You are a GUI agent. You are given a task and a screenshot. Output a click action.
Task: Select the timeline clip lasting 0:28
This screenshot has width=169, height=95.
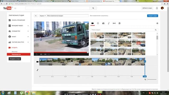pyautogui.click(x=85, y=62)
